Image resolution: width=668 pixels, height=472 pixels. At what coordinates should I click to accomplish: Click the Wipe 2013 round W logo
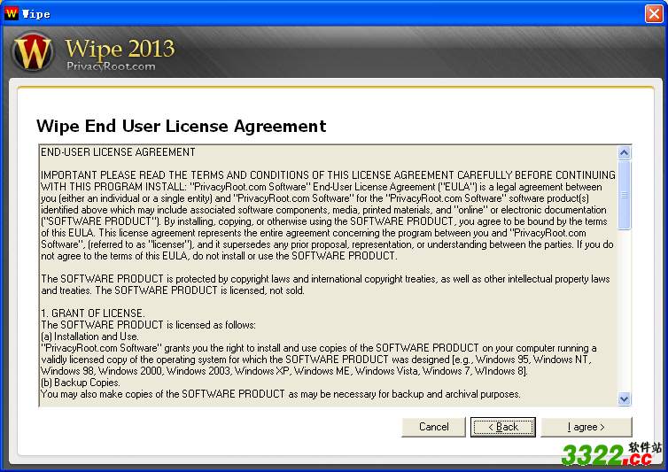click(x=33, y=52)
